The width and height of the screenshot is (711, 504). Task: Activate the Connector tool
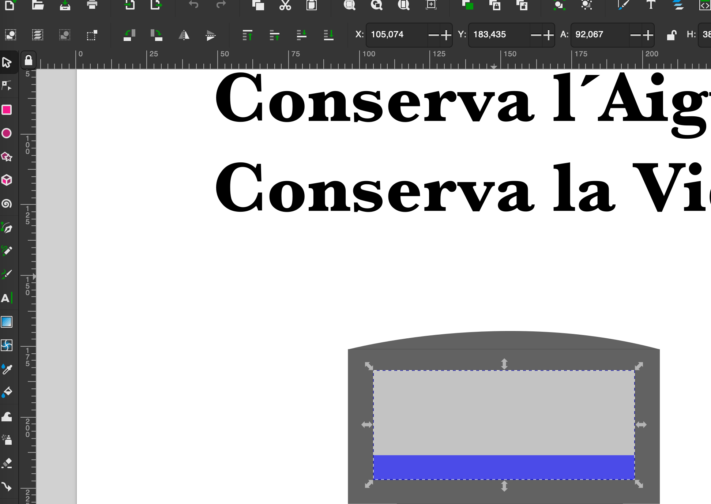click(7, 487)
